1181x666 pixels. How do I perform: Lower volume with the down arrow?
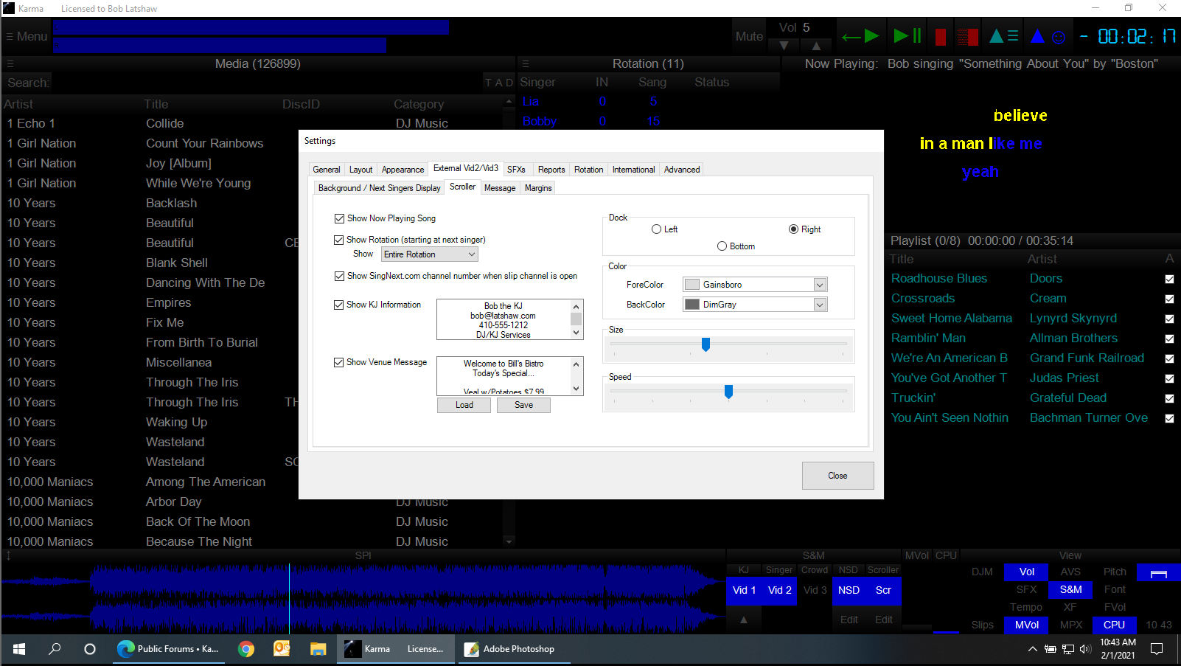[x=784, y=46]
